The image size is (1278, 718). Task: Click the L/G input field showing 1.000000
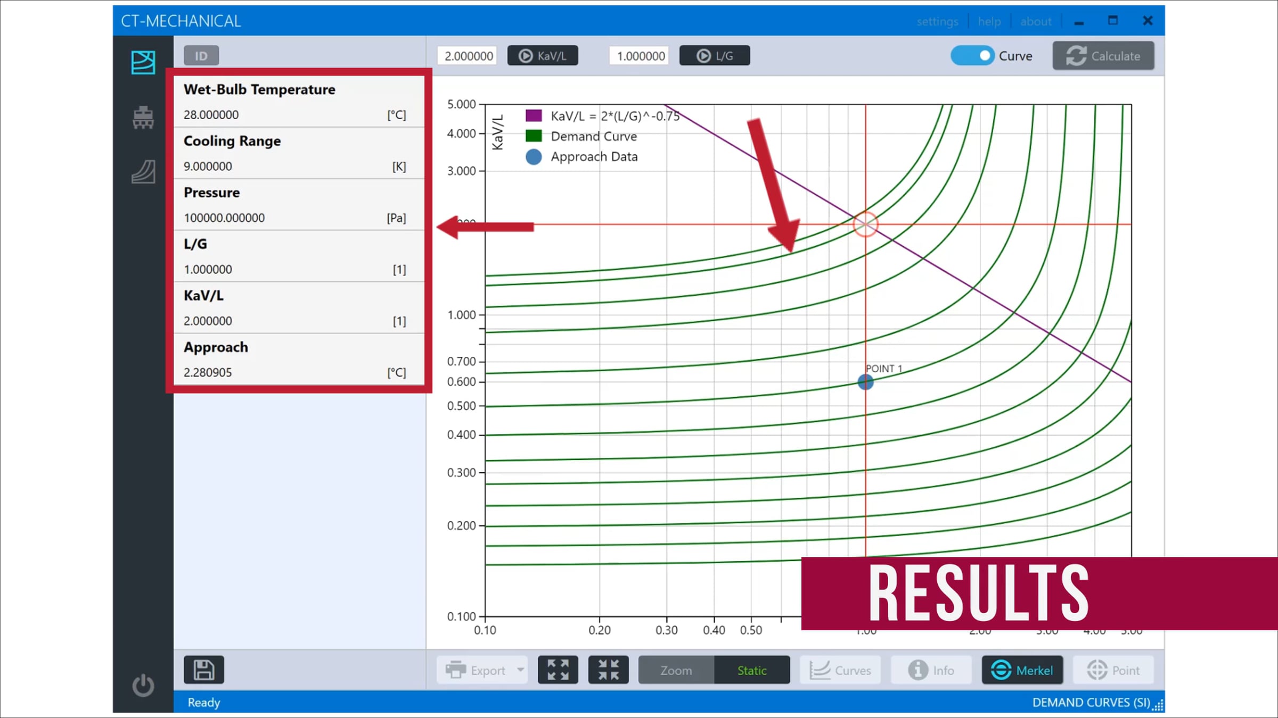tap(640, 56)
